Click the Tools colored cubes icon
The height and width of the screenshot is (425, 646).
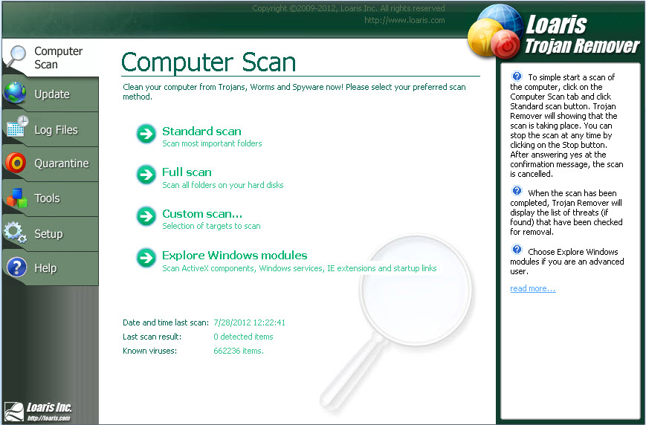(x=16, y=198)
